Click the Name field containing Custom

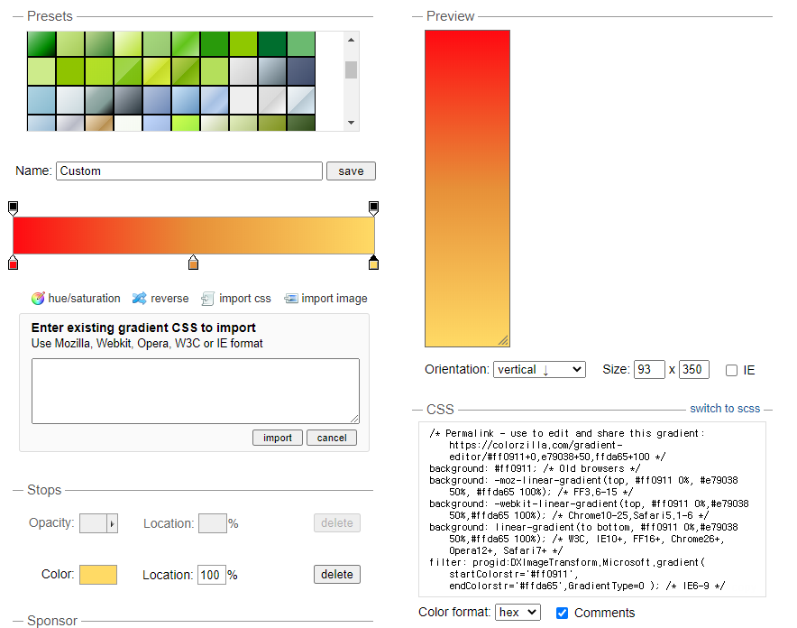tap(189, 171)
